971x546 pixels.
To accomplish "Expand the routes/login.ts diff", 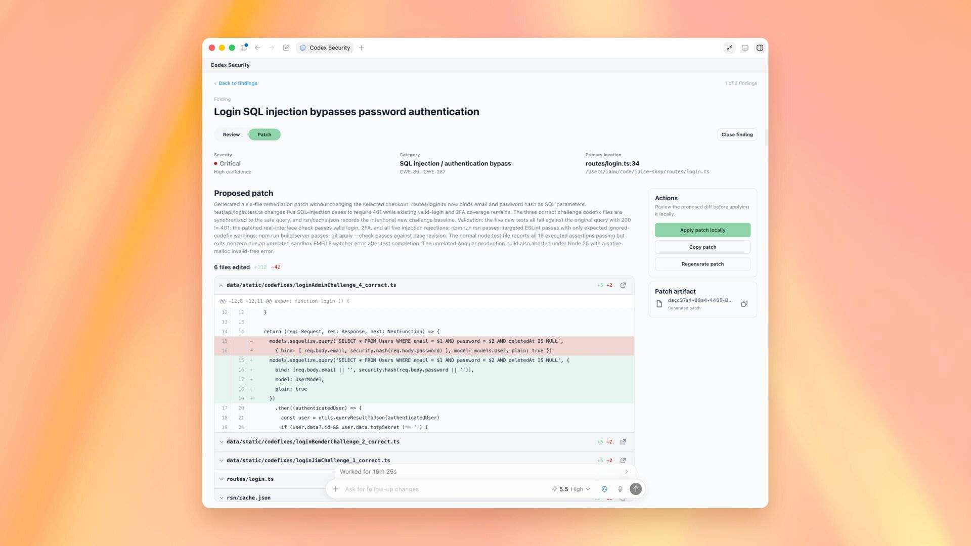I will point(221,479).
